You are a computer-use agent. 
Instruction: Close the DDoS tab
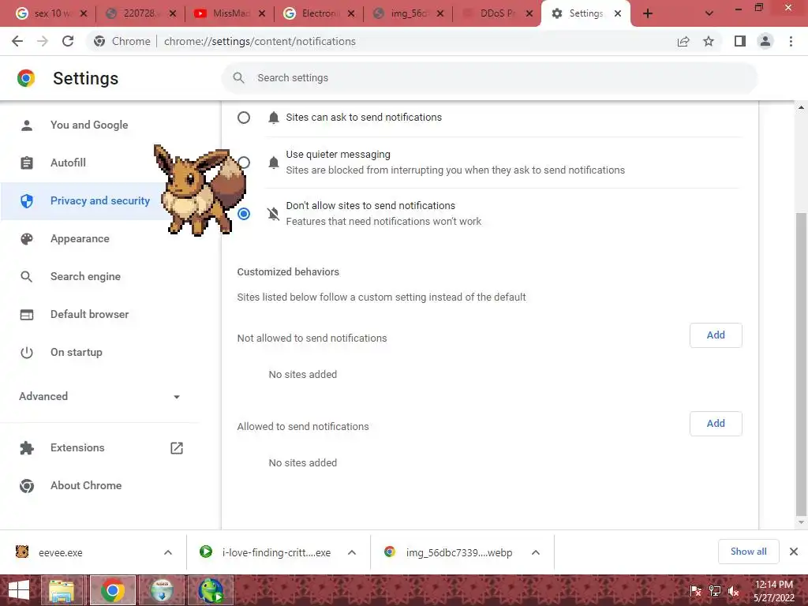coord(529,13)
